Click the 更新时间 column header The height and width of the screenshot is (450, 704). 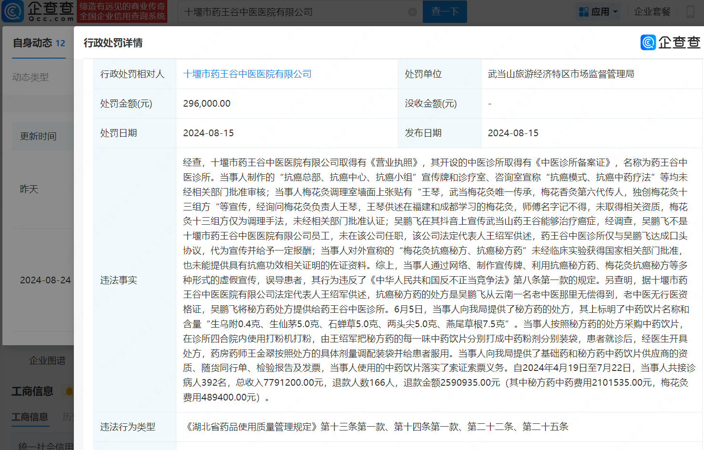38,136
